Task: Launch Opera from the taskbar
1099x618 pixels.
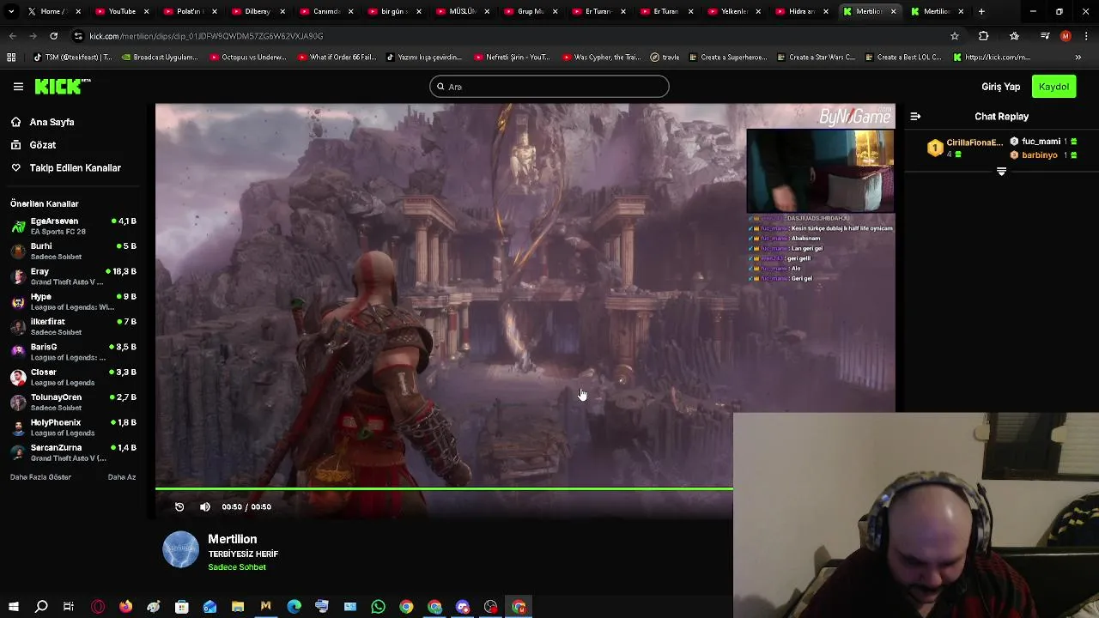Action: tap(98, 607)
